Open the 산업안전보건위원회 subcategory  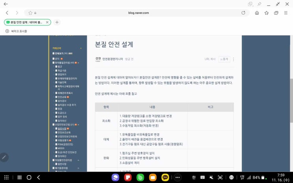(67, 136)
